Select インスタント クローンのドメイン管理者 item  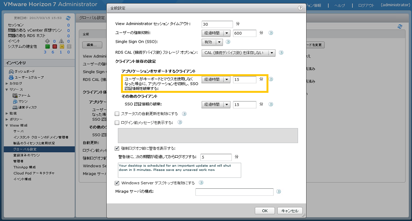41,137
